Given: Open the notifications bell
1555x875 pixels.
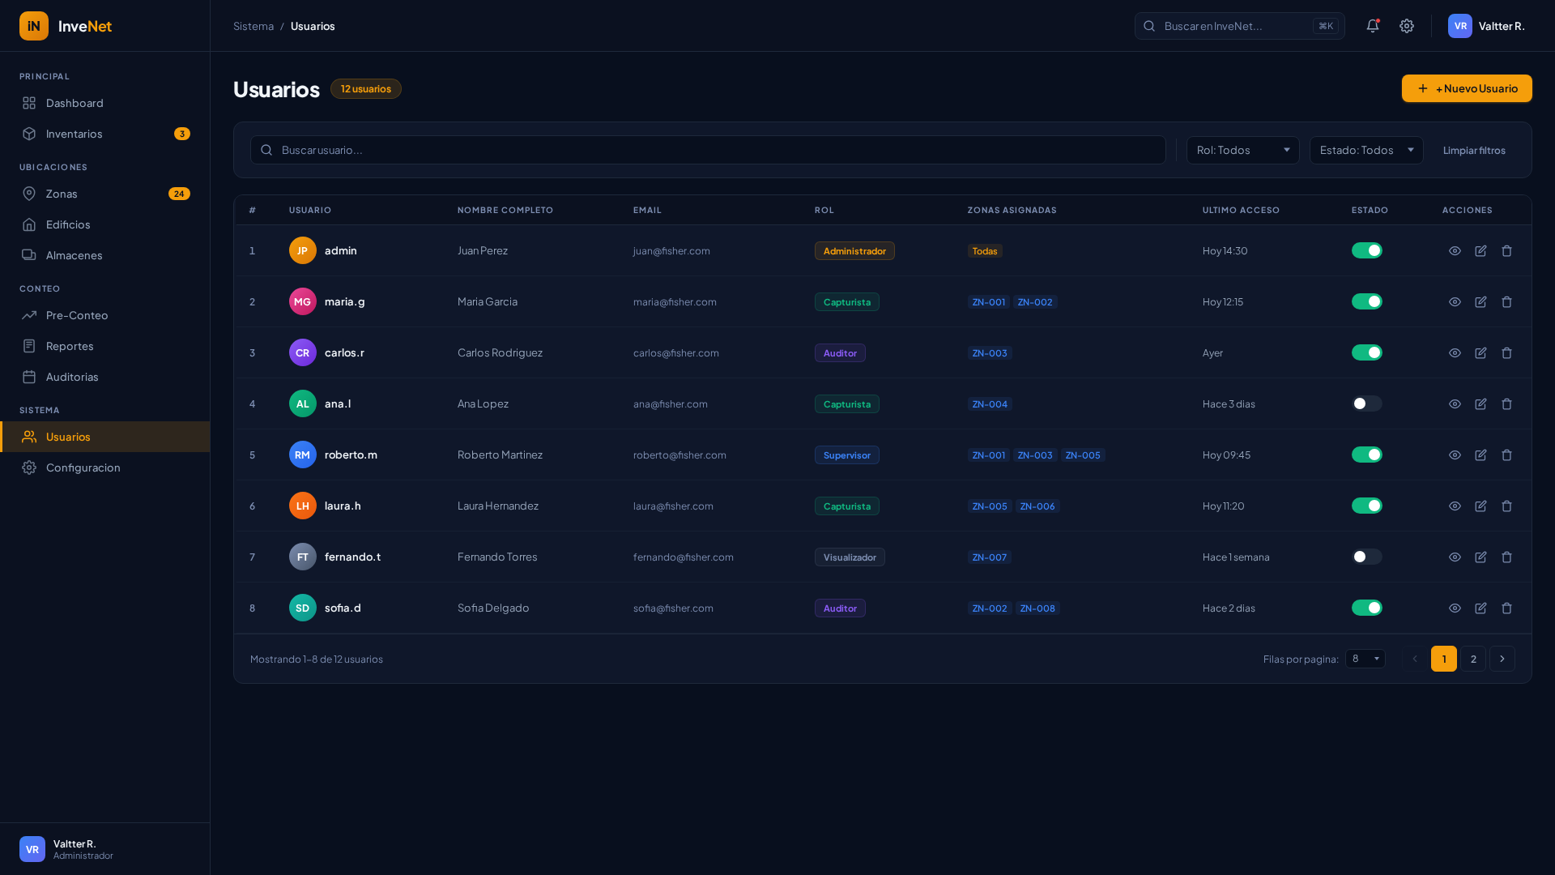Looking at the screenshot, I should pos(1372,26).
